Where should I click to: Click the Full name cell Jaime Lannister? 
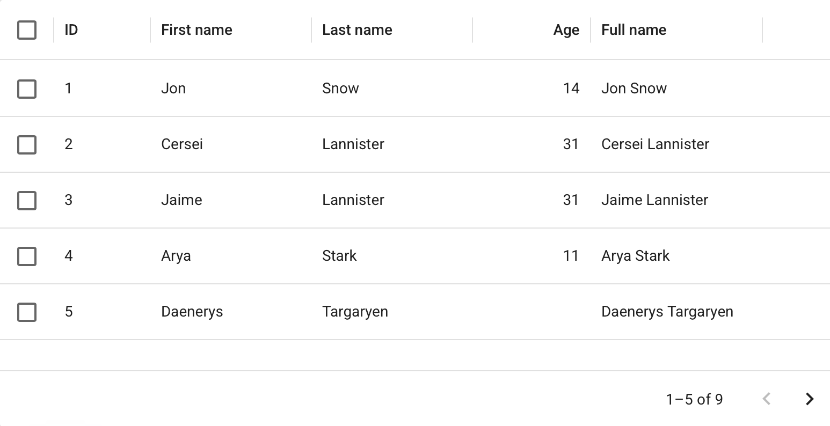654,200
